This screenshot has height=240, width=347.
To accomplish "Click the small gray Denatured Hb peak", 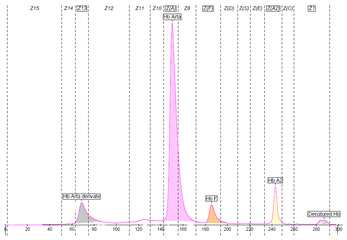I will click(x=323, y=222).
